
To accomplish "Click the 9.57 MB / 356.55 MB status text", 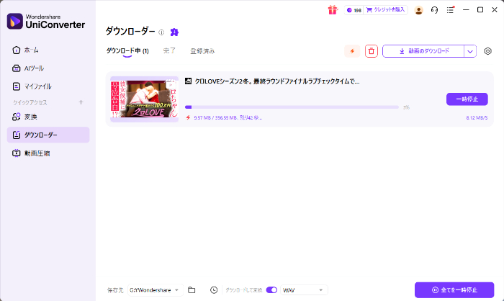I will coord(228,117).
